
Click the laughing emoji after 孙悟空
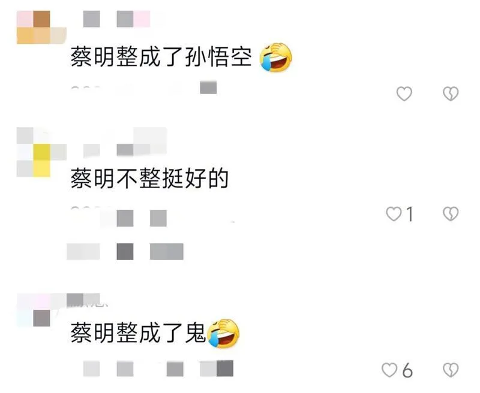coord(275,58)
